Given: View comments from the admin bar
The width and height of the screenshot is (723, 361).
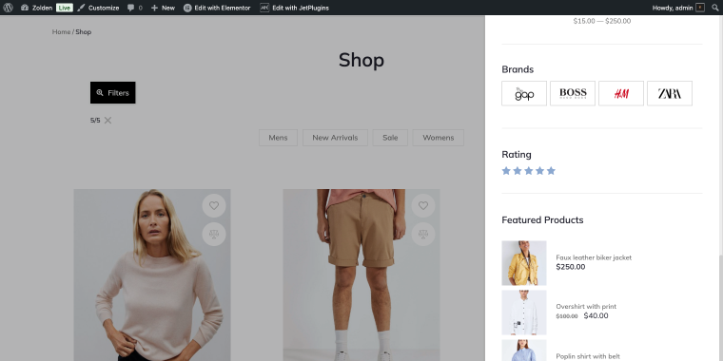Looking at the screenshot, I should 135,8.
